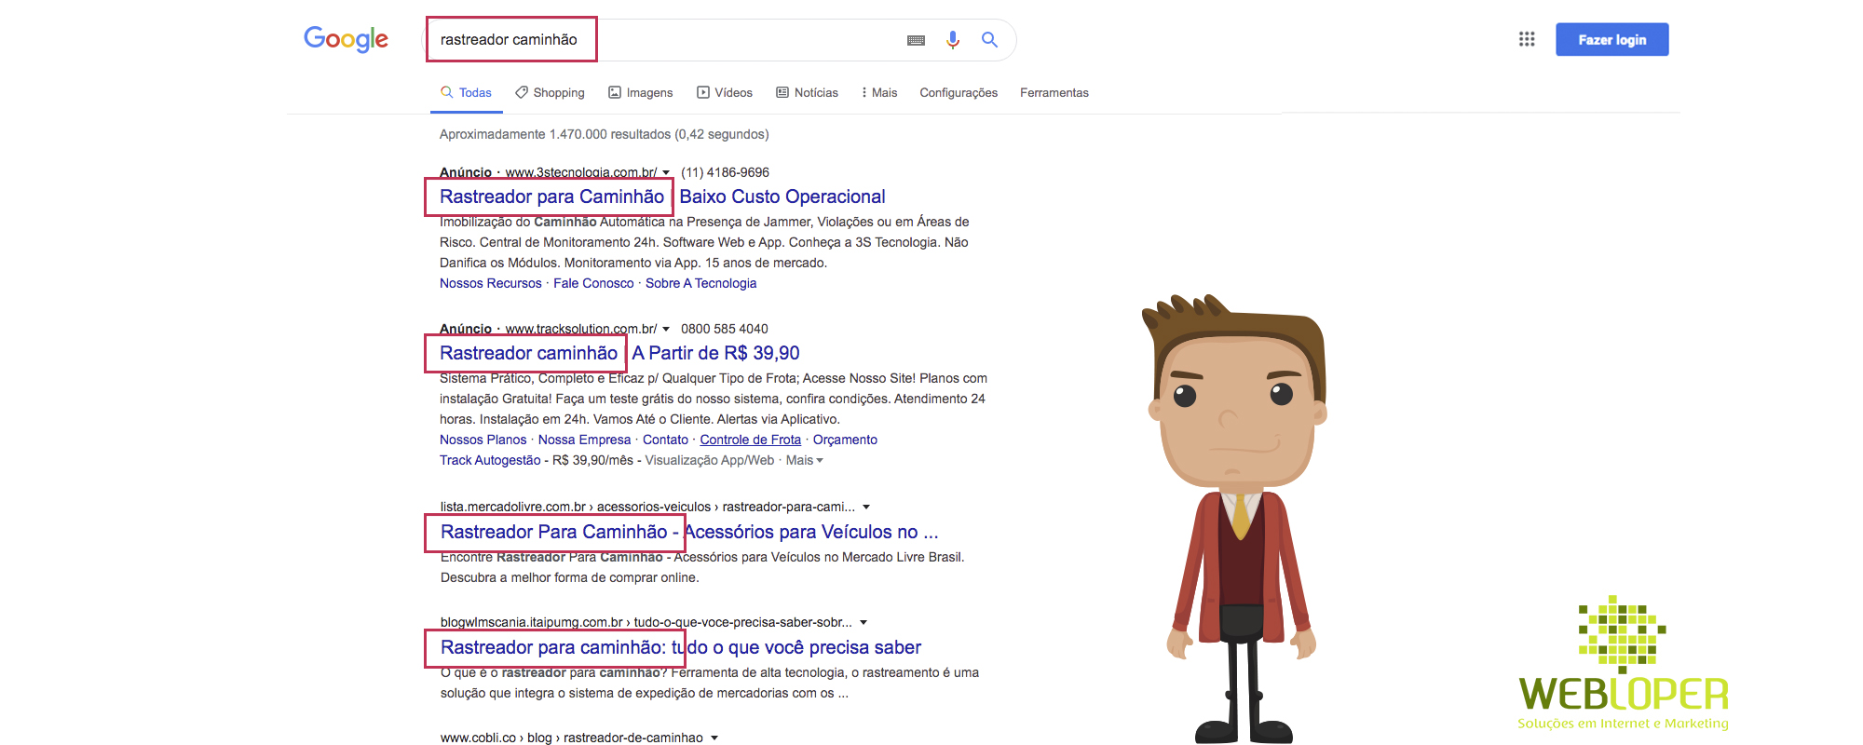Select the Todas tab
Viewport: 1863px width, 745px height.
pyautogui.click(x=466, y=93)
